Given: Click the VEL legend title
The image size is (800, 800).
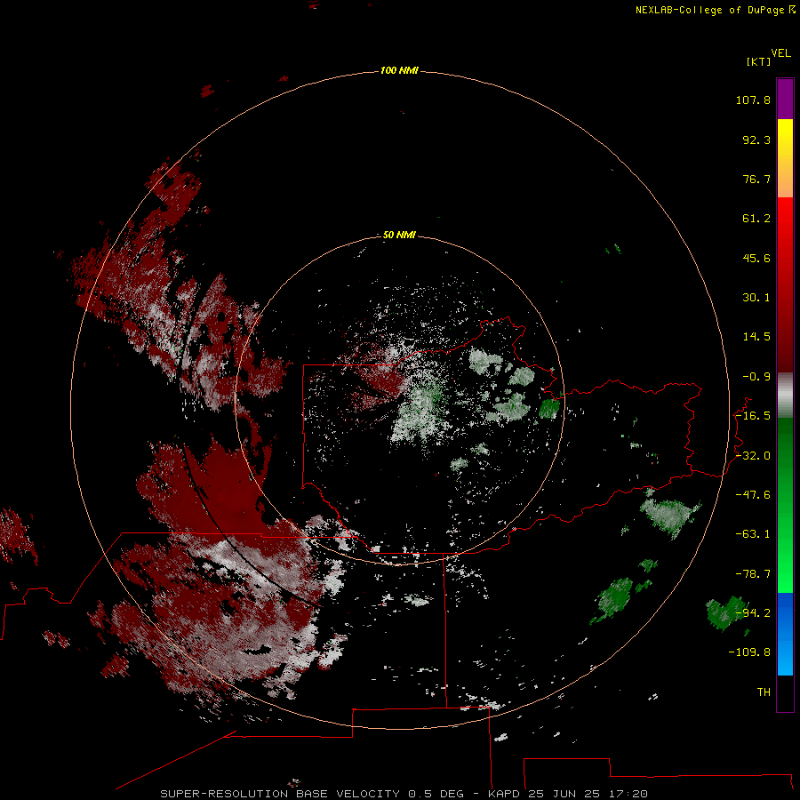Looking at the screenshot, I should coord(780,53).
